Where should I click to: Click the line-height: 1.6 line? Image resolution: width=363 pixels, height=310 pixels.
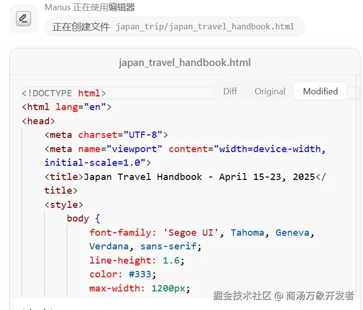137,261
